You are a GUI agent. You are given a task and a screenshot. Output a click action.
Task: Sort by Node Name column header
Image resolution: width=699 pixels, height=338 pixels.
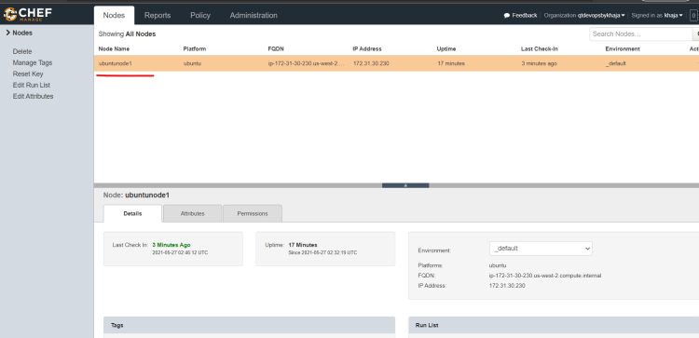(x=114, y=49)
